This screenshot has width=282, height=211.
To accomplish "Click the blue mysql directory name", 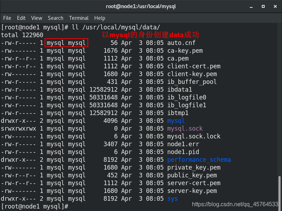I will pyautogui.click(x=176, y=121).
